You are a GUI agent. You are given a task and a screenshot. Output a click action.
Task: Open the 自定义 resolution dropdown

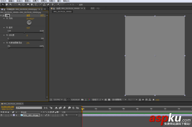pos(98,100)
